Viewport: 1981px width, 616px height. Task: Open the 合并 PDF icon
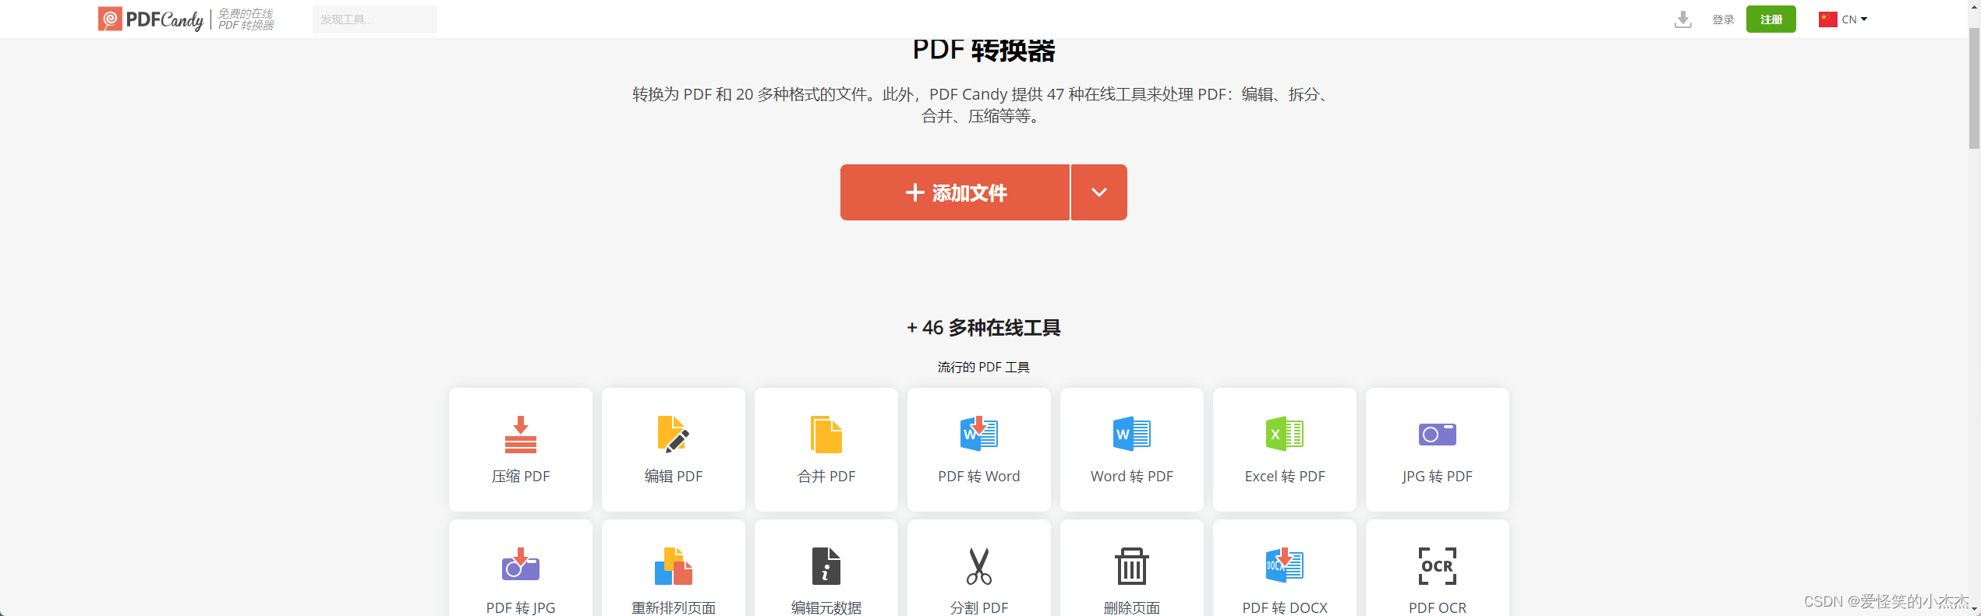pos(826,435)
